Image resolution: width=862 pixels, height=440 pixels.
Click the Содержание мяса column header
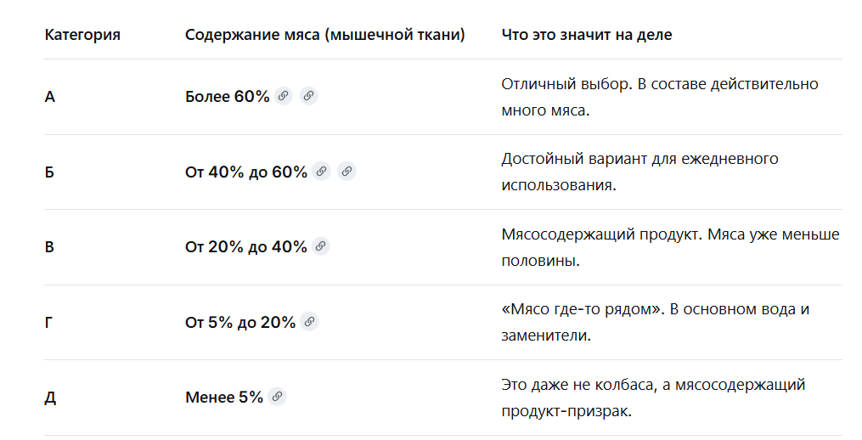click(x=325, y=35)
